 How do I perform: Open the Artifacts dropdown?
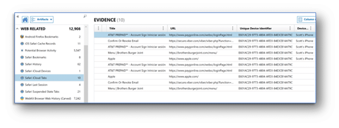click(x=42, y=20)
